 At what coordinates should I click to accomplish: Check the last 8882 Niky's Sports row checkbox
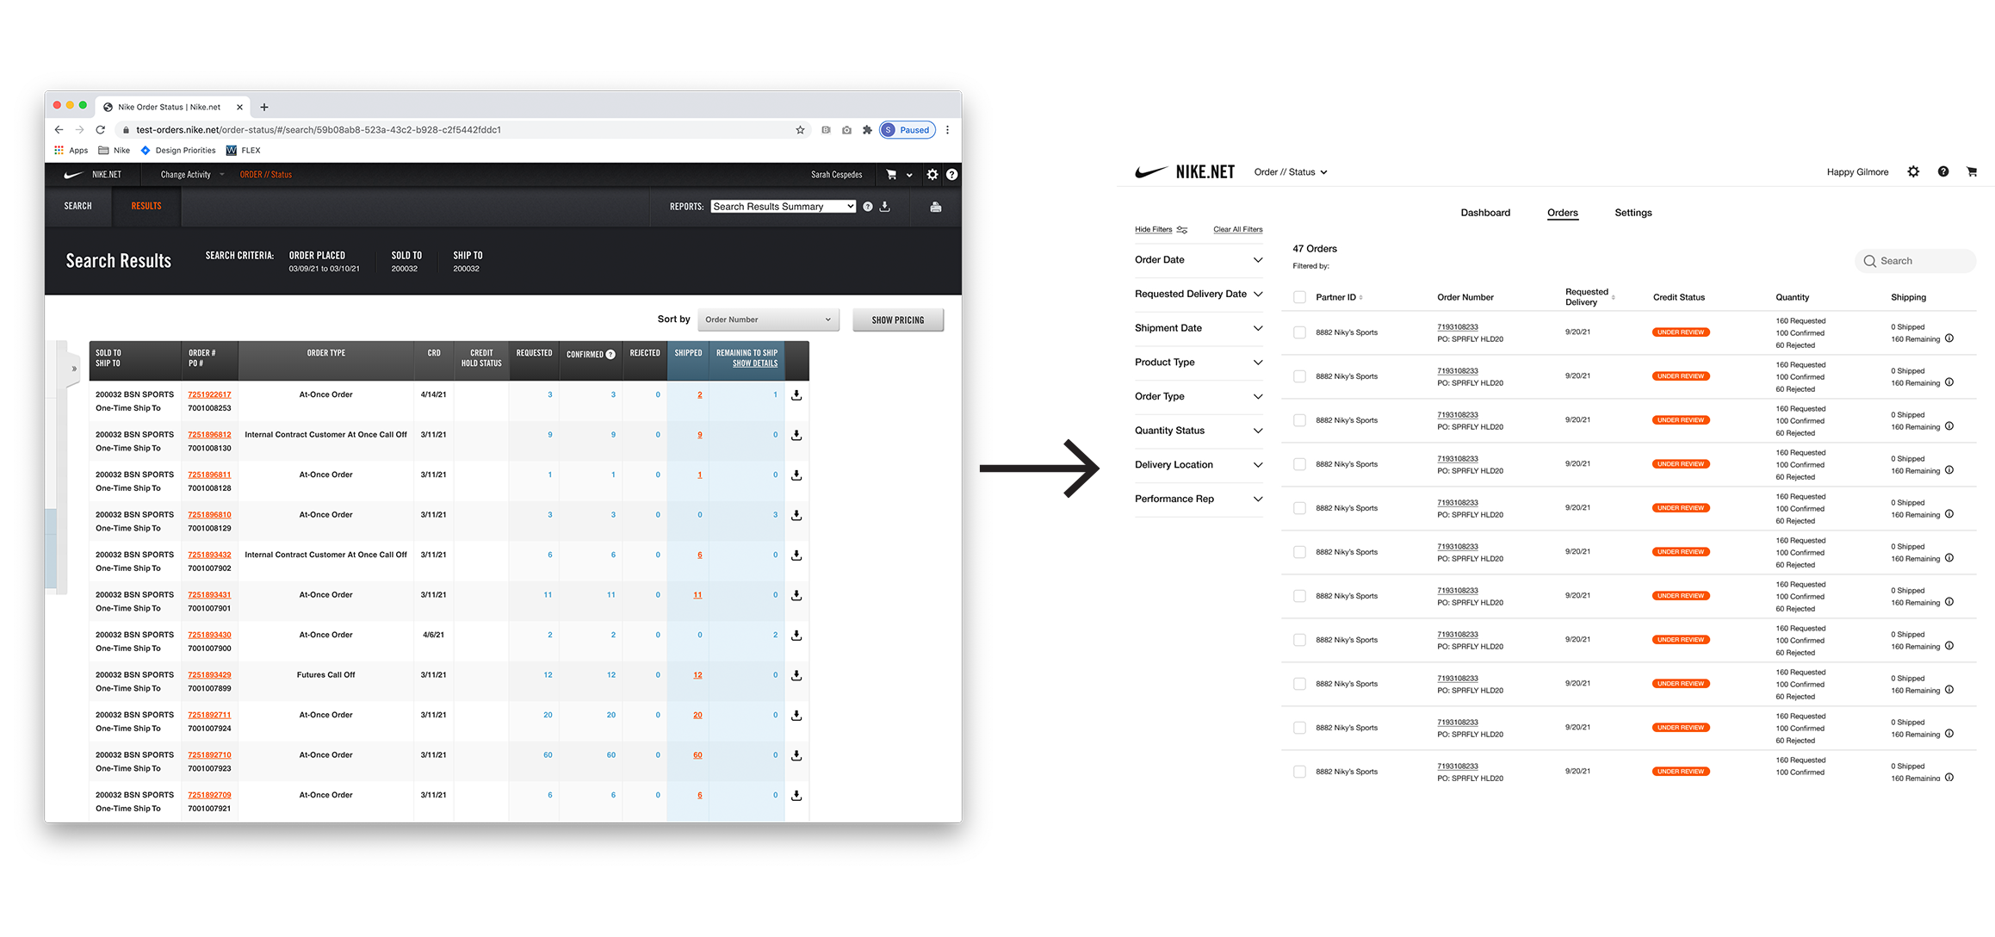pyautogui.click(x=1299, y=772)
